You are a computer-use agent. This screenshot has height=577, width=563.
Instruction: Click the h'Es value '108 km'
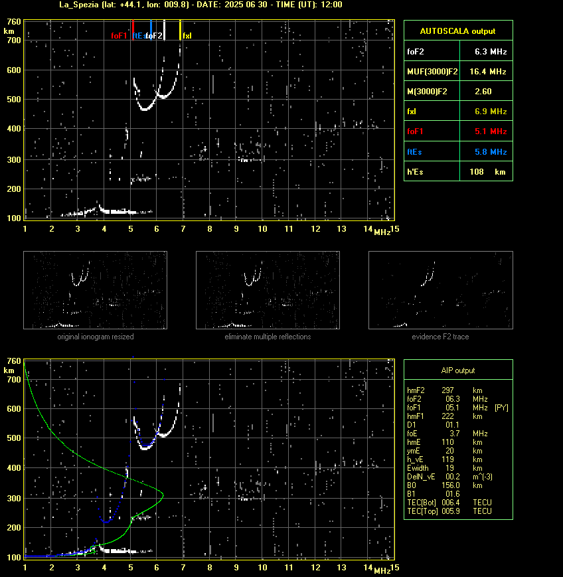(x=487, y=172)
